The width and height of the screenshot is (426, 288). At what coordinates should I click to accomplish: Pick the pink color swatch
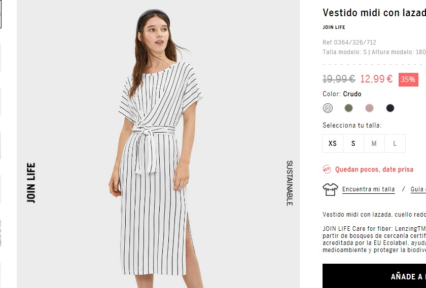tap(369, 108)
